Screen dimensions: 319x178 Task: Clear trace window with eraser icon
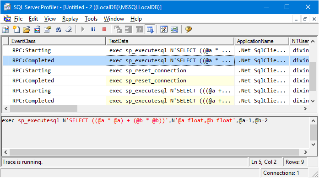69,29
